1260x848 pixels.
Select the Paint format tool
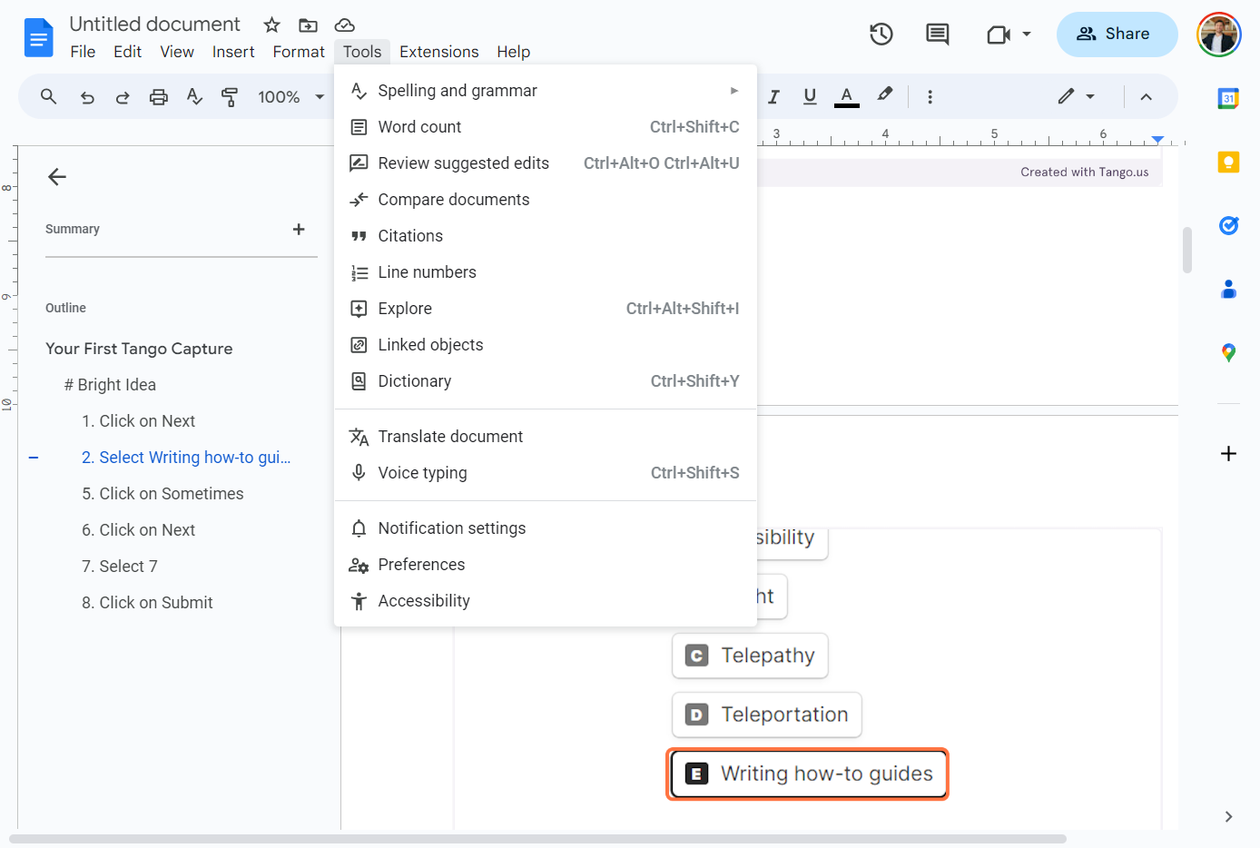[230, 97]
